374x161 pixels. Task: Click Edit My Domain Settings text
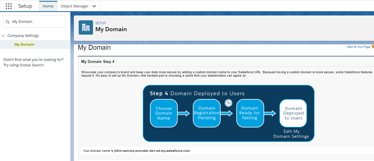point(291,134)
